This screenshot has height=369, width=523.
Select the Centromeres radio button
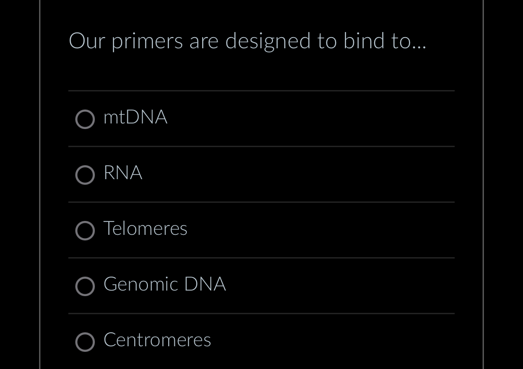(85, 342)
